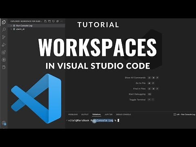The height and width of the screenshot is (147, 196).
Task: Click the vitol@MarsBook terminal prompt text
Action: pos(79,120)
